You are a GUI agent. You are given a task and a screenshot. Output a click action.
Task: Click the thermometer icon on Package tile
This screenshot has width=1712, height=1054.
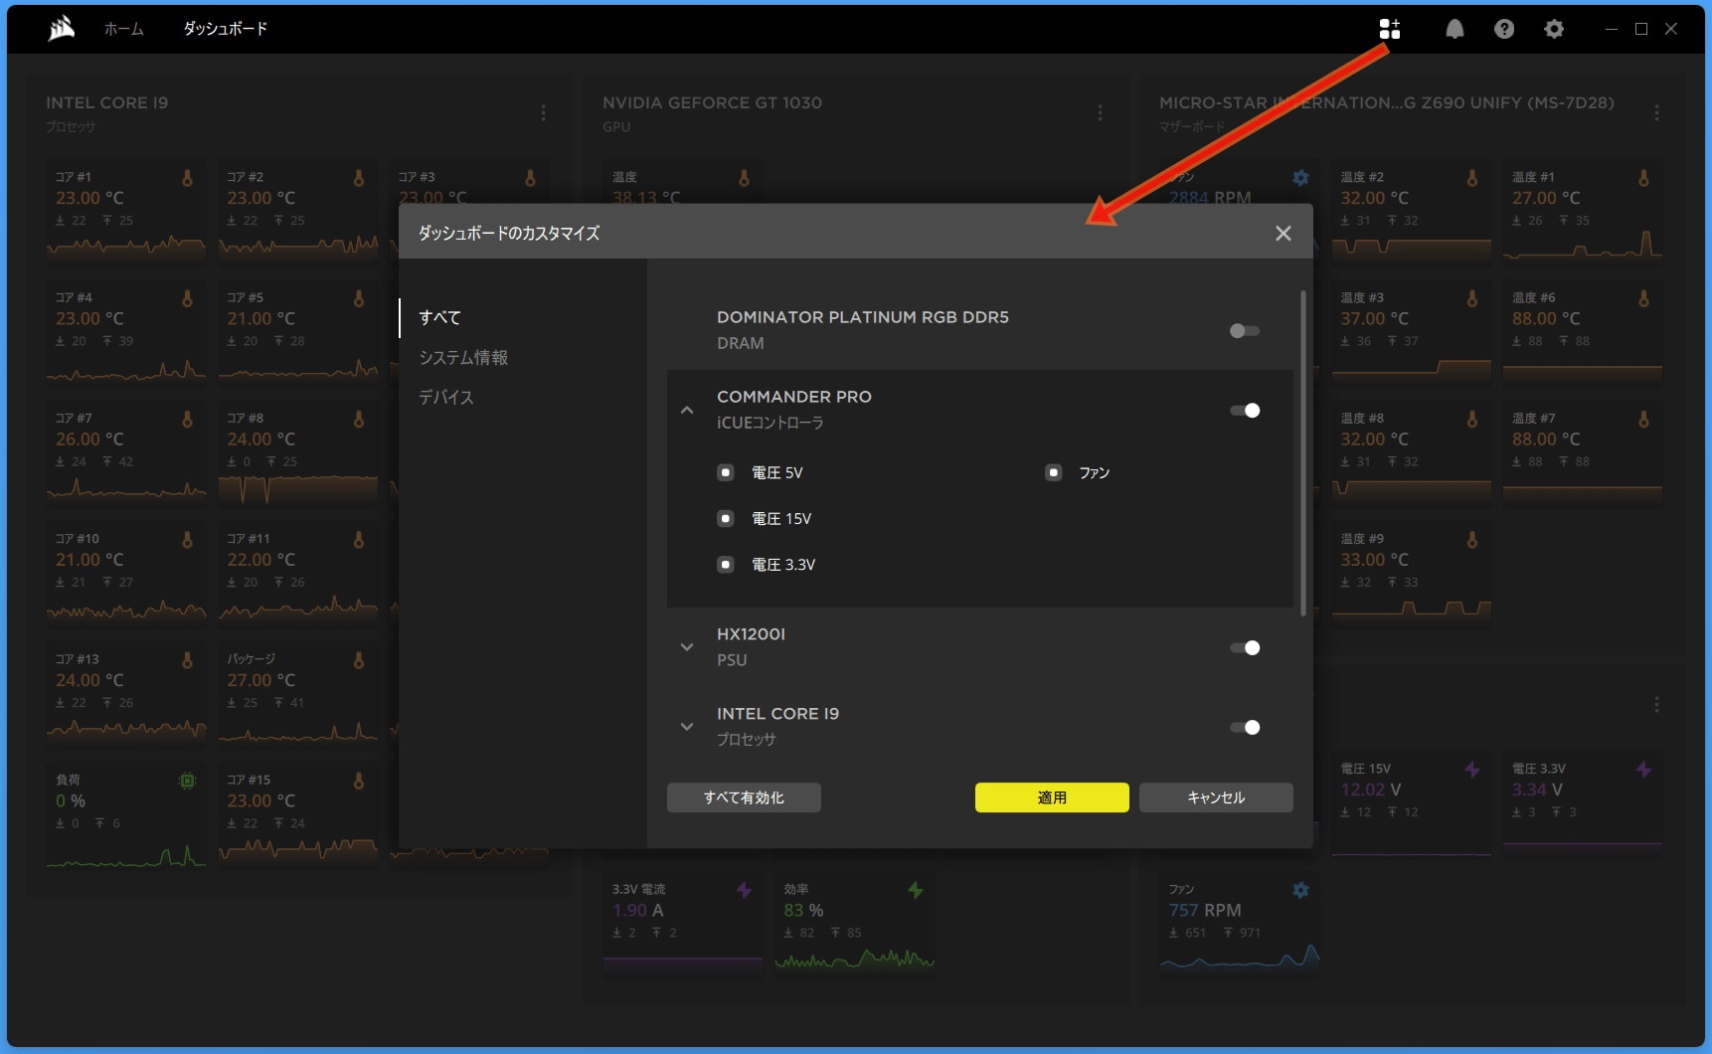(x=359, y=660)
